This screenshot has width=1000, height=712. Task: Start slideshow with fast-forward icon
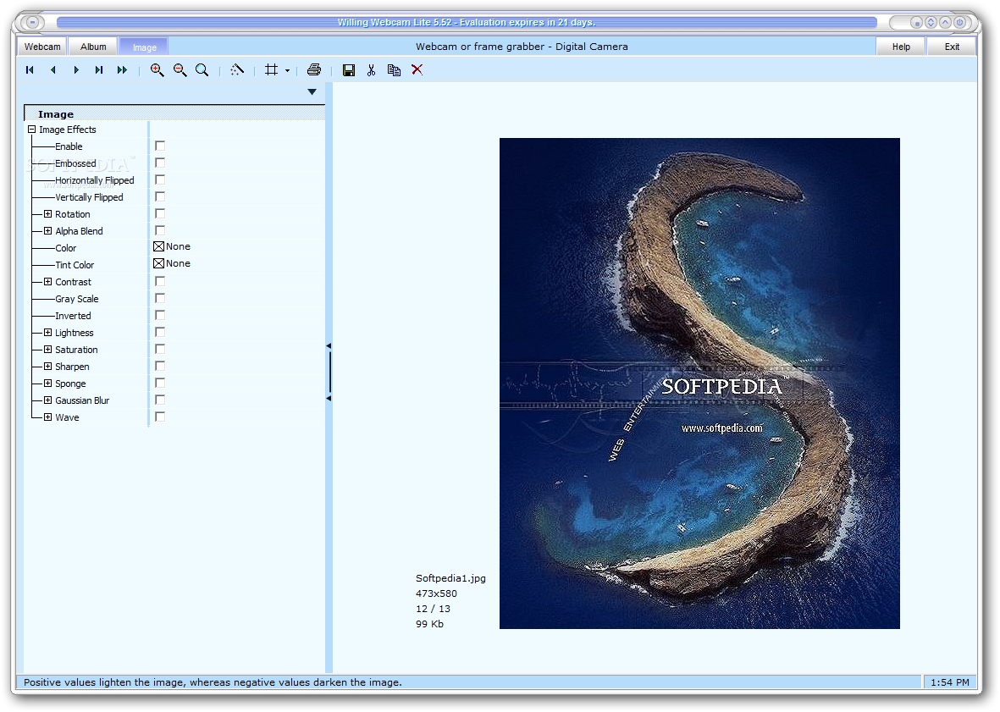[x=122, y=70]
